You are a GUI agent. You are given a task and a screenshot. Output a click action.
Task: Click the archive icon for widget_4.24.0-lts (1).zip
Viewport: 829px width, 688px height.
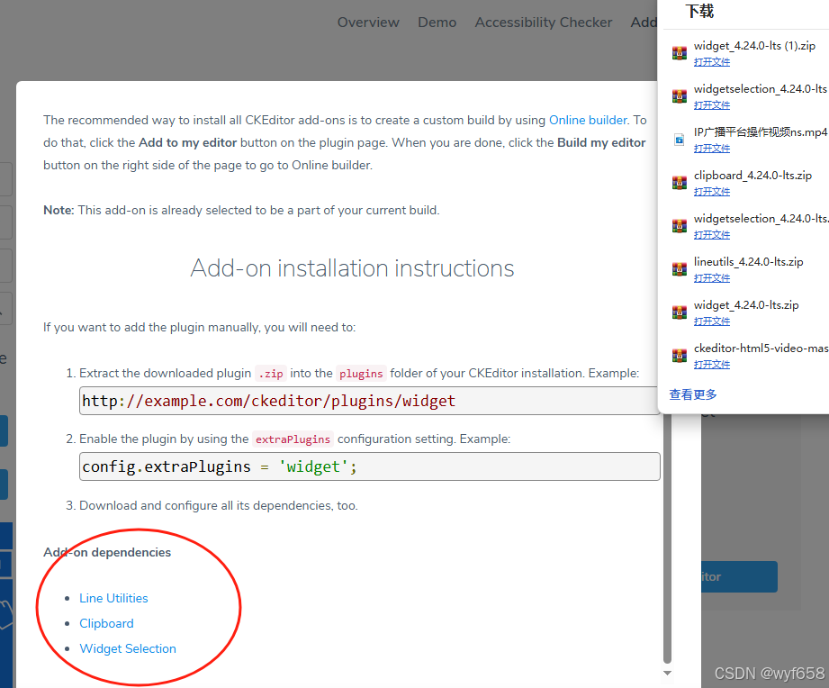(x=680, y=53)
